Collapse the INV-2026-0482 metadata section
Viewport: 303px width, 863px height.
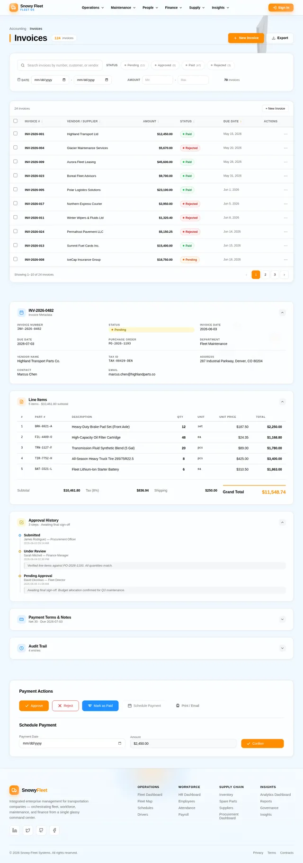click(282, 313)
